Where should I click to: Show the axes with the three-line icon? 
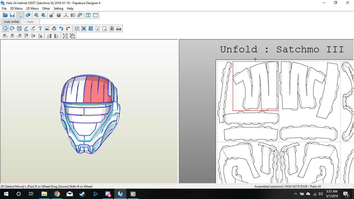click(x=66, y=15)
